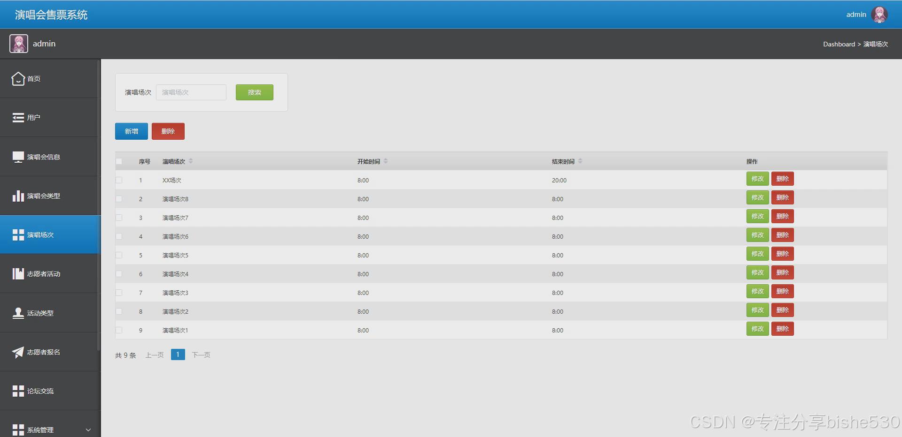Click the admin avatar in the sidebar header

tap(19, 44)
